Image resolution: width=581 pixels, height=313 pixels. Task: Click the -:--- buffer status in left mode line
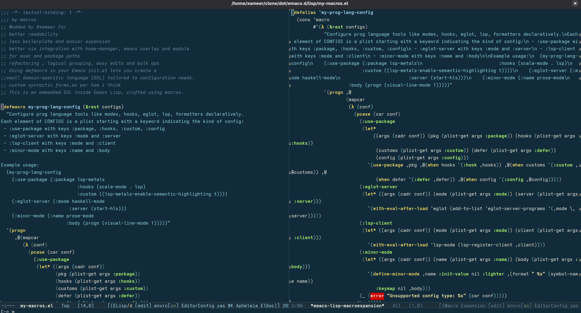coord(8,306)
